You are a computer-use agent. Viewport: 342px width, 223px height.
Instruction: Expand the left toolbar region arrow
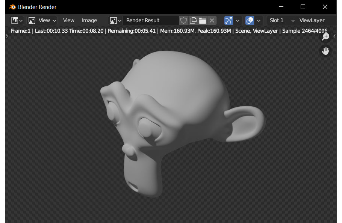click(7, 36)
